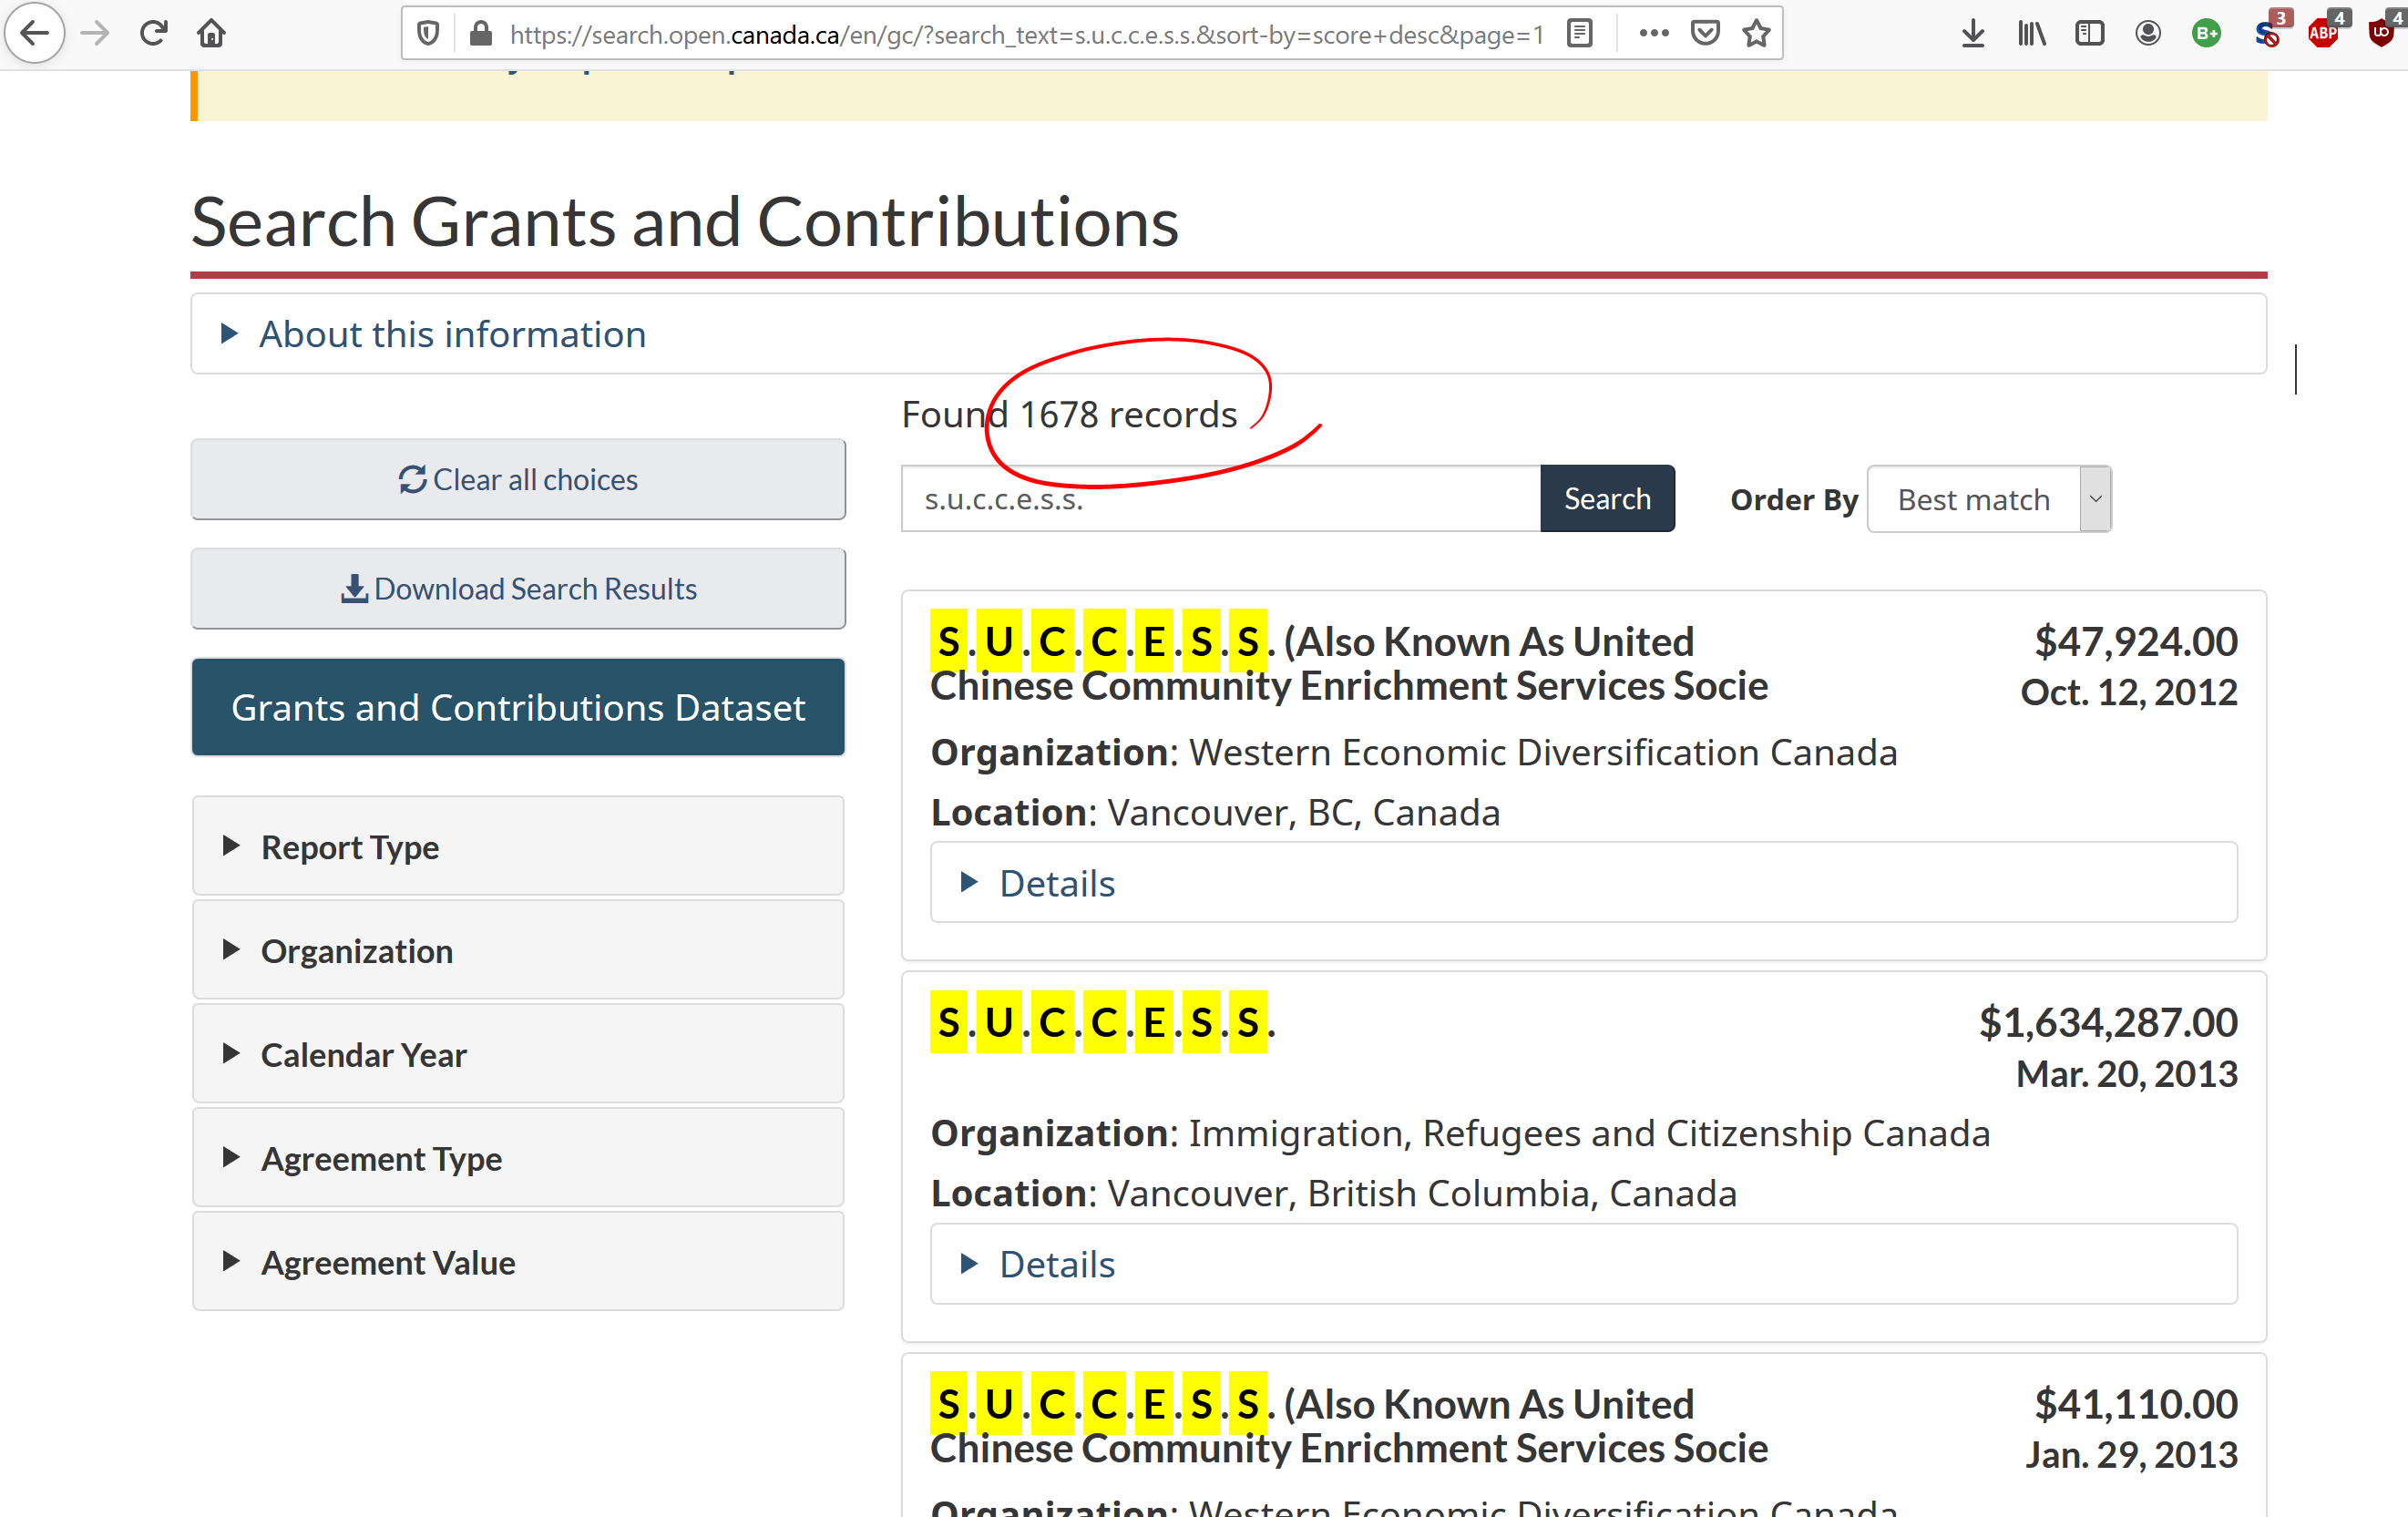Reload the current page
The width and height of the screenshot is (2408, 1517).
(x=153, y=33)
